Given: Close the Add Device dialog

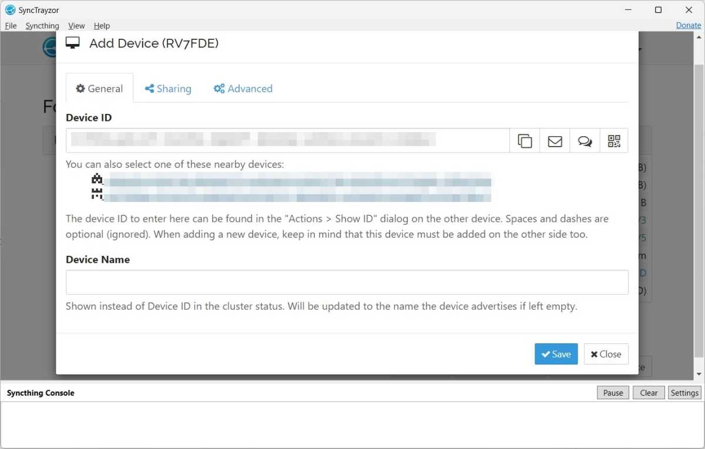Looking at the screenshot, I should tap(606, 354).
